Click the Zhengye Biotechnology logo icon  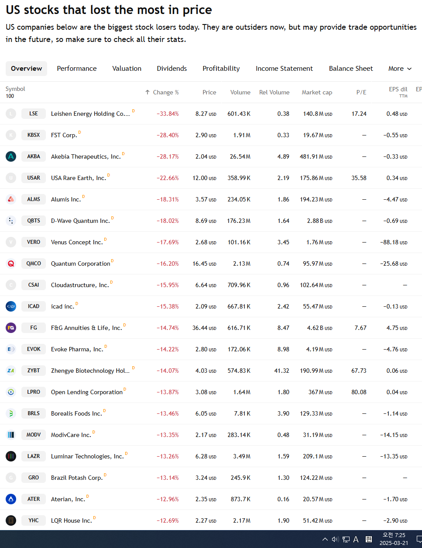point(11,371)
